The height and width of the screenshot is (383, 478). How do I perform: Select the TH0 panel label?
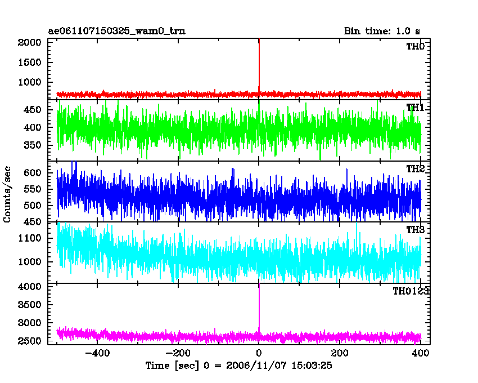[x=415, y=46]
